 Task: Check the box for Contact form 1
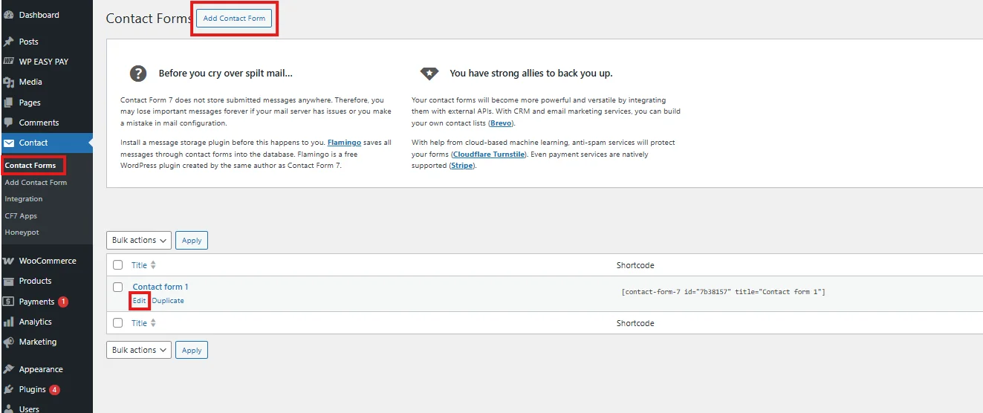click(x=117, y=287)
